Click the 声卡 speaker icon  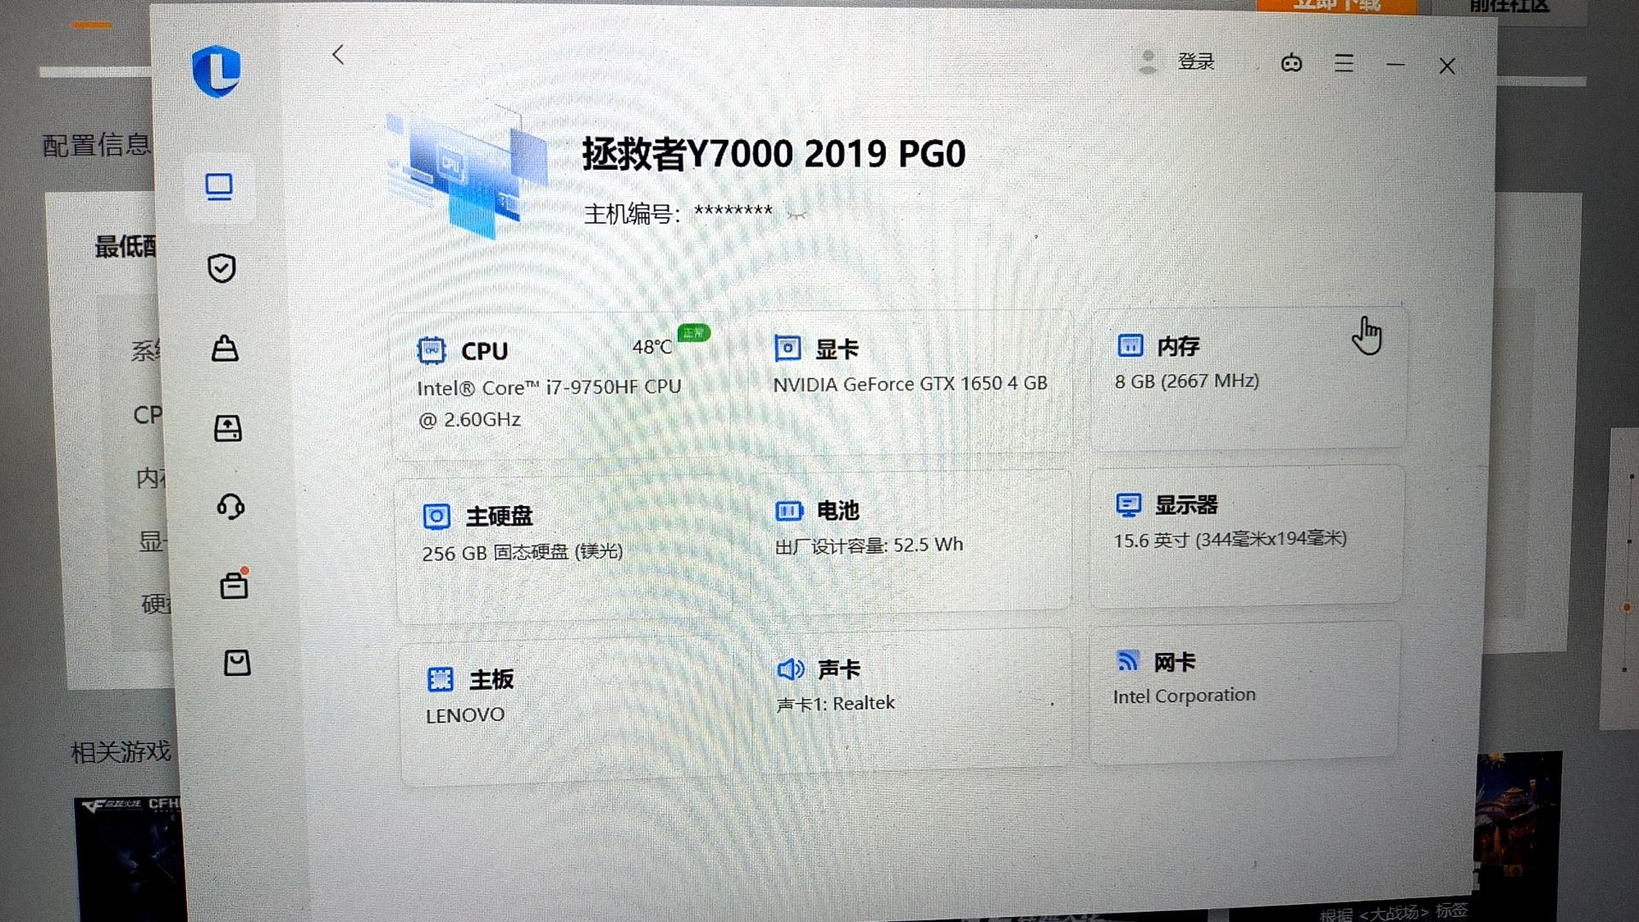(790, 669)
